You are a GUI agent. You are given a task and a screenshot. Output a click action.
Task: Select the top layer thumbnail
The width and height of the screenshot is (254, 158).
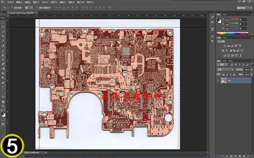224,80
